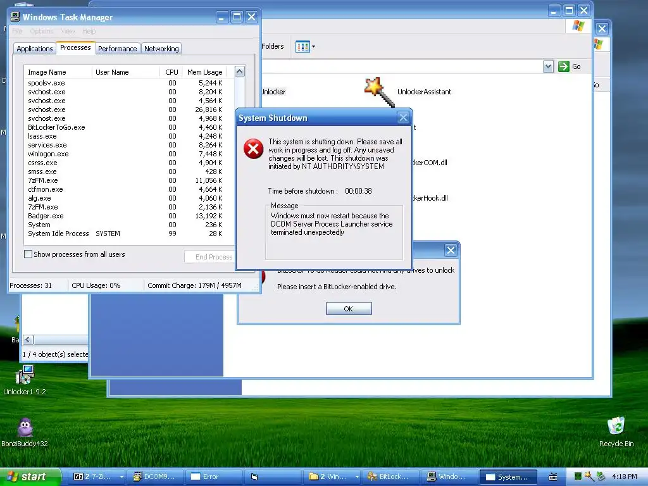This screenshot has height=486, width=648.
Task: Switch to the Windows Task Manager taskbar button
Action: 449,477
